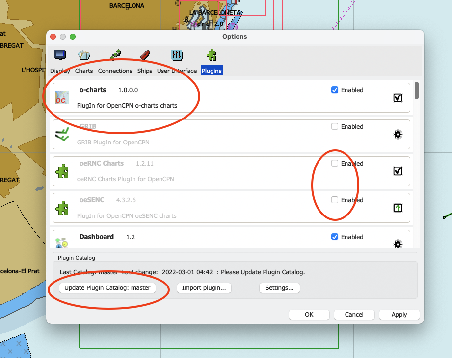Open the Display settings icon
Image resolution: width=452 pixels, height=358 pixels.
point(60,55)
